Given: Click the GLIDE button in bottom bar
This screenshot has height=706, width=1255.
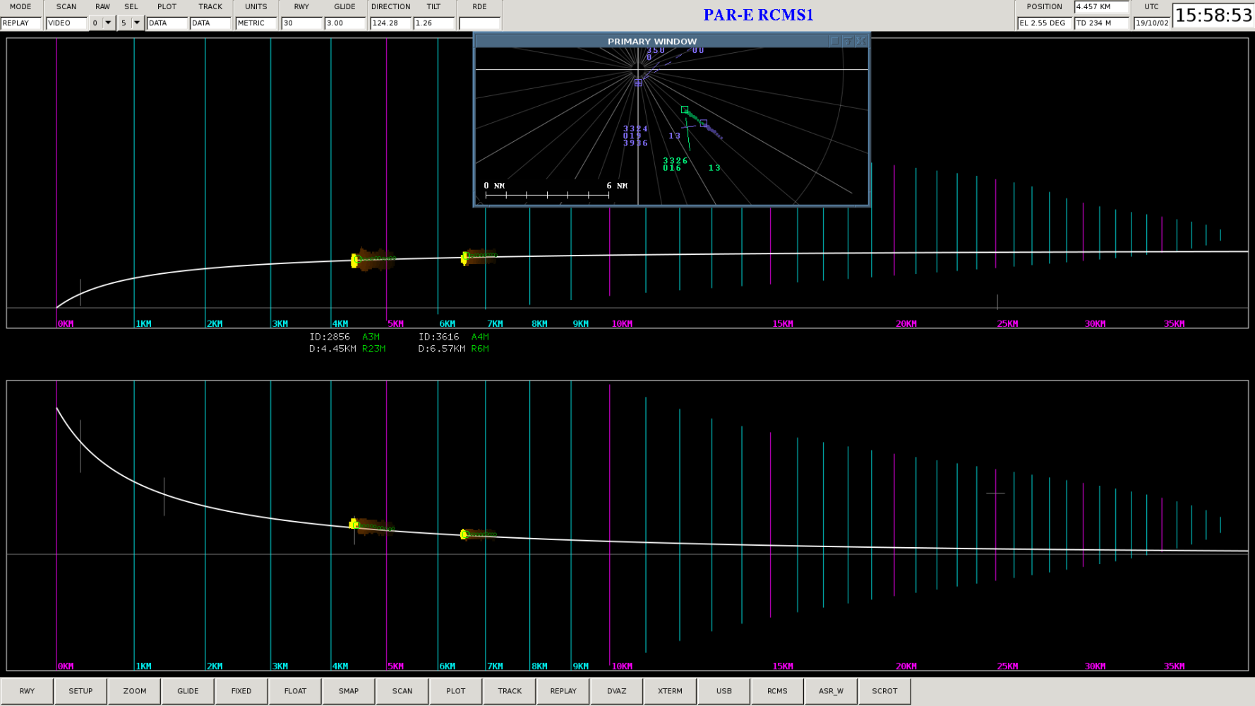Looking at the screenshot, I should 188,691.
